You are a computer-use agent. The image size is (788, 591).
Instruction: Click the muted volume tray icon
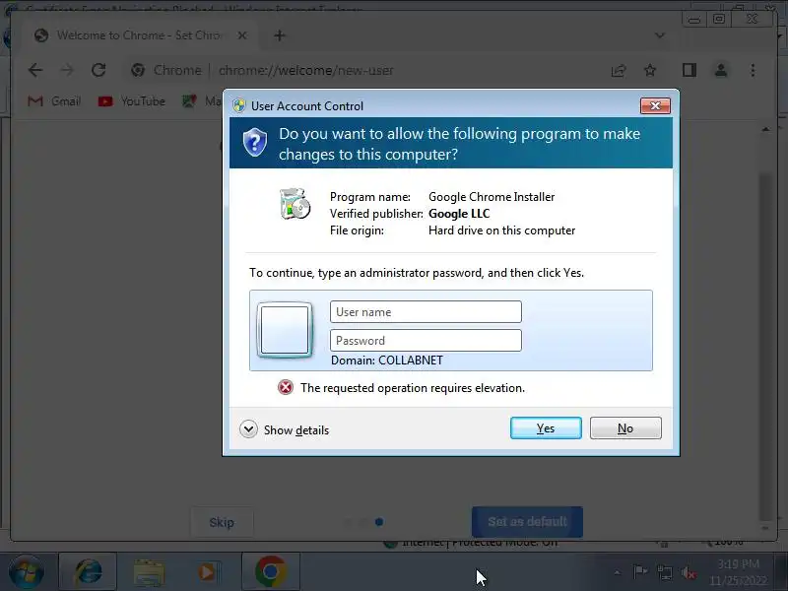coord(689,572)
